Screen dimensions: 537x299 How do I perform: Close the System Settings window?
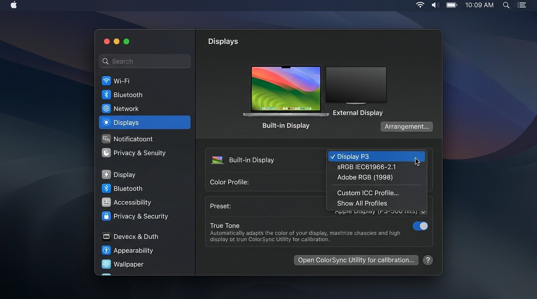pos(107,42)
